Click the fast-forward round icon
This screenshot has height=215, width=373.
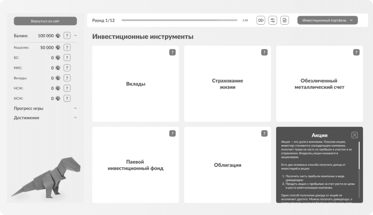pos(261,20)
